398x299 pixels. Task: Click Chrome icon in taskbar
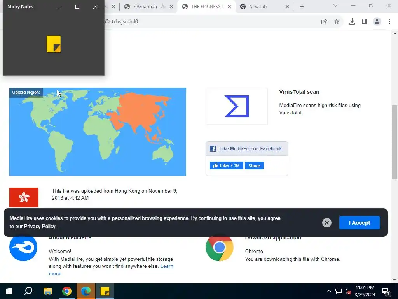pos(67,291)
